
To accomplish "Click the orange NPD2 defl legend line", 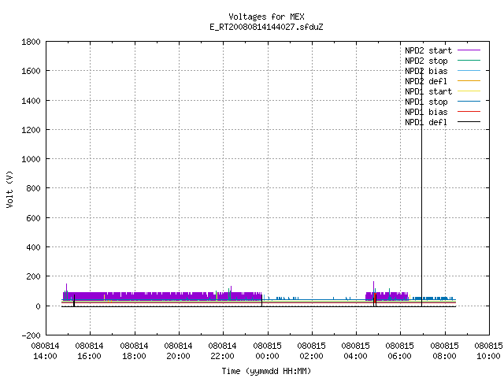I will pos(469,80).
